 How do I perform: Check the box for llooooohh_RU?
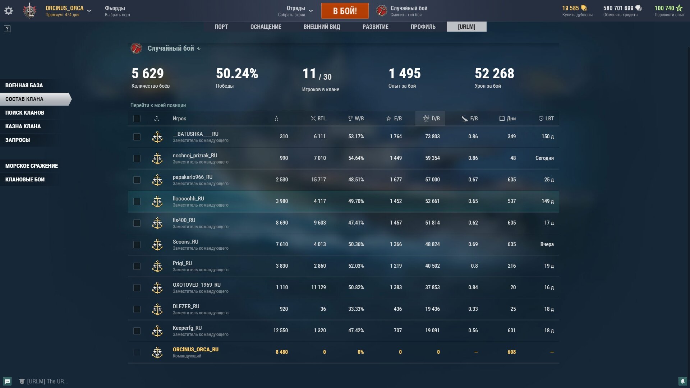tap(137, 202)
